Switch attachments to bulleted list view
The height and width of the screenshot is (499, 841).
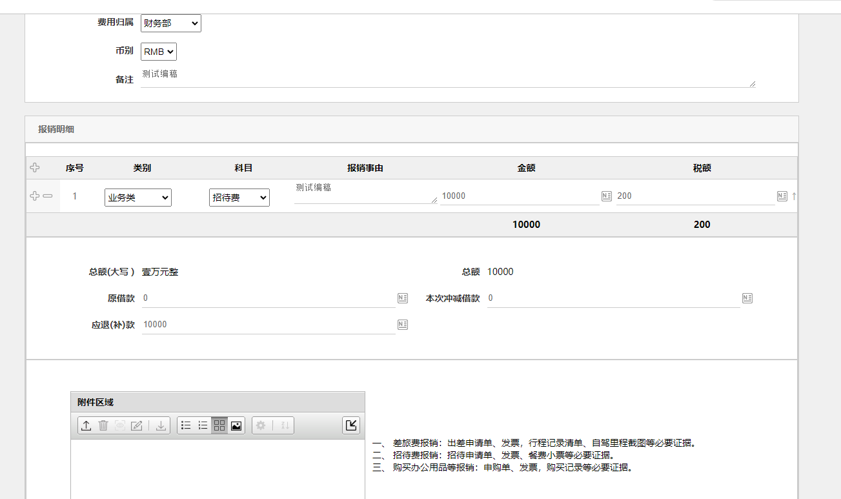tap(186, 425)
